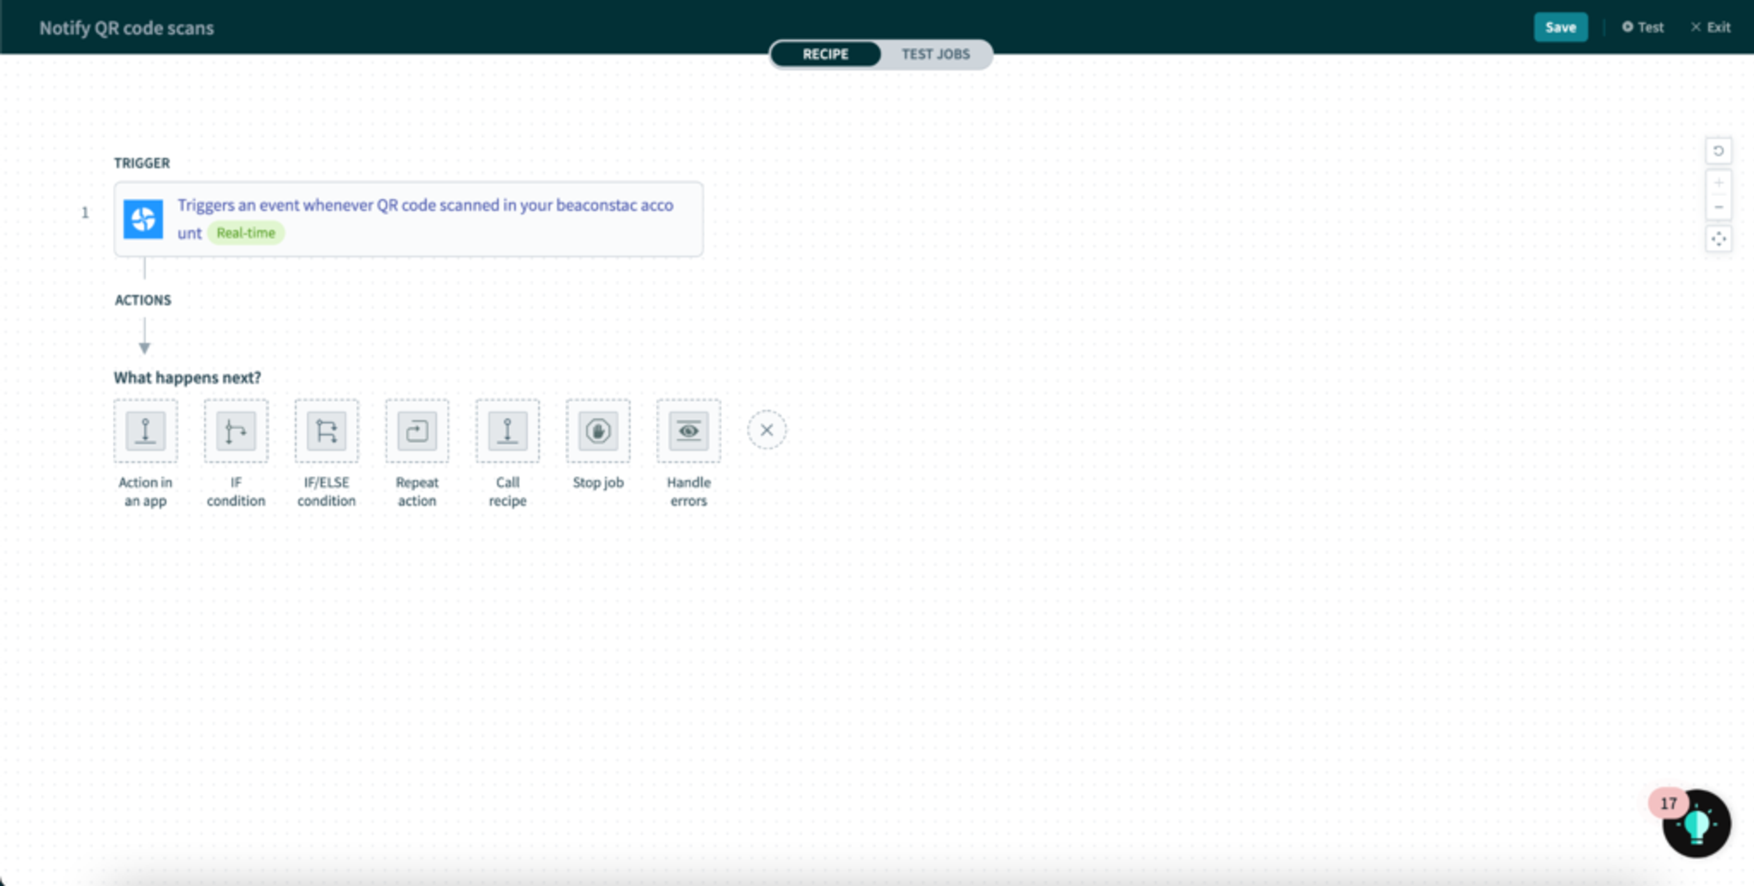This screenshot has height=886, width=1754.
Task: Zoom in on the recipe canvas
Action: tap(1718, 182)
